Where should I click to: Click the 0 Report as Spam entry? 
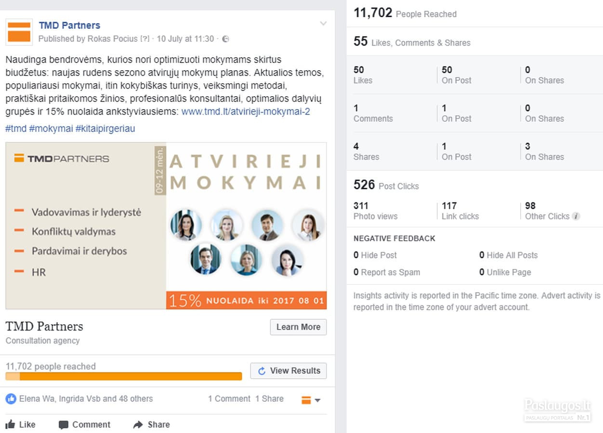[387, 272]
